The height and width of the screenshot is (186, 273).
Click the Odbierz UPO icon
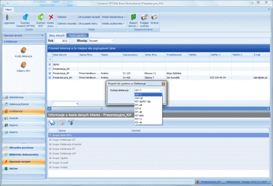click(23, 65)
